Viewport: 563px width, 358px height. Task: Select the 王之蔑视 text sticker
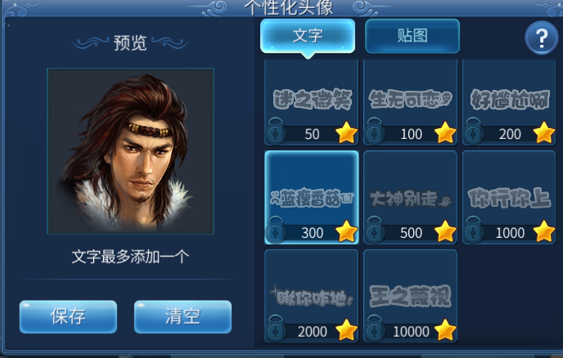(x=411, y=296)
